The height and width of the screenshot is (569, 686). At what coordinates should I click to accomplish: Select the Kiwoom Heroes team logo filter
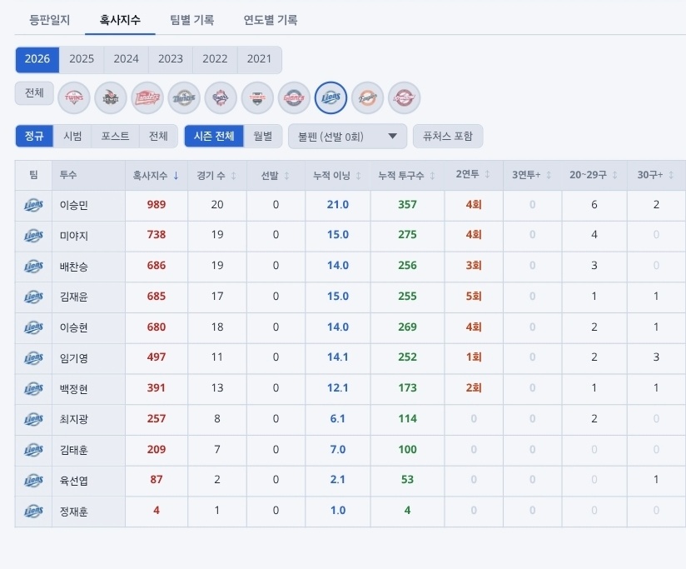pos(405,97)
